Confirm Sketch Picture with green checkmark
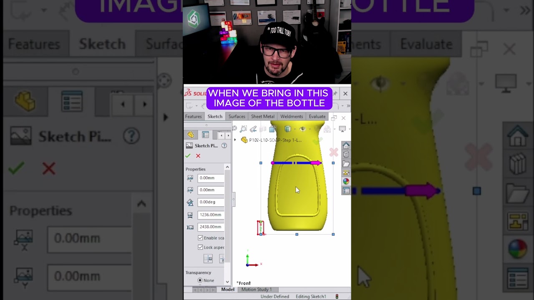Viewport: 534px width, 300px height. 188,156
